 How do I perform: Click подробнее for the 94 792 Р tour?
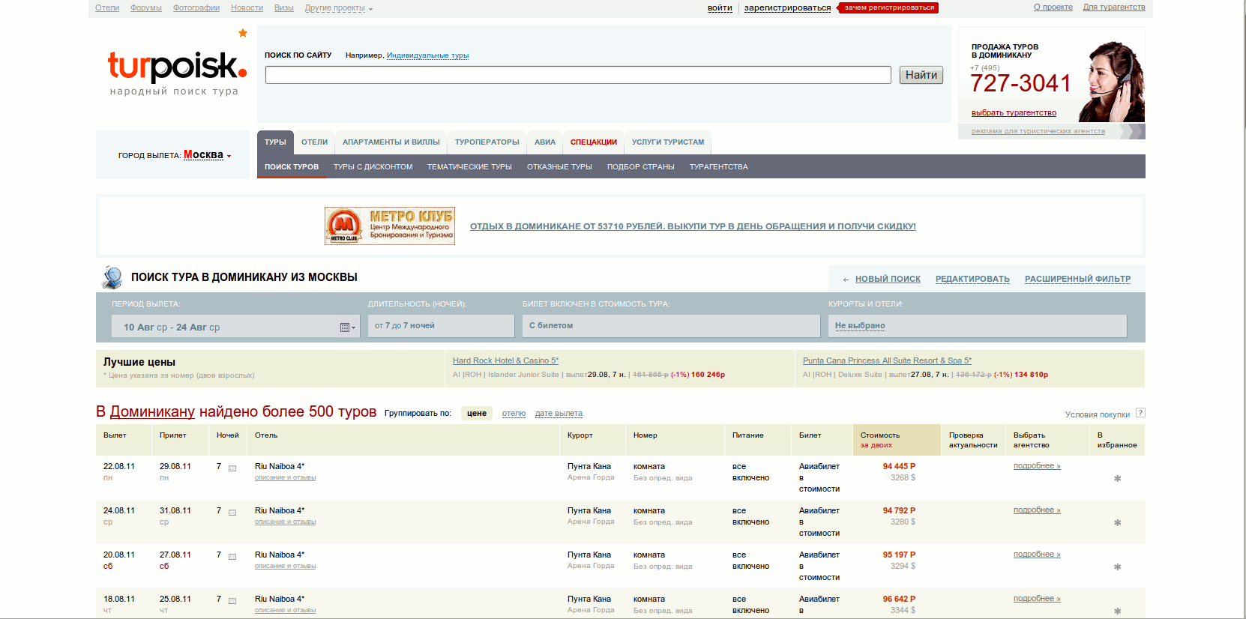tap(1037, 510)
